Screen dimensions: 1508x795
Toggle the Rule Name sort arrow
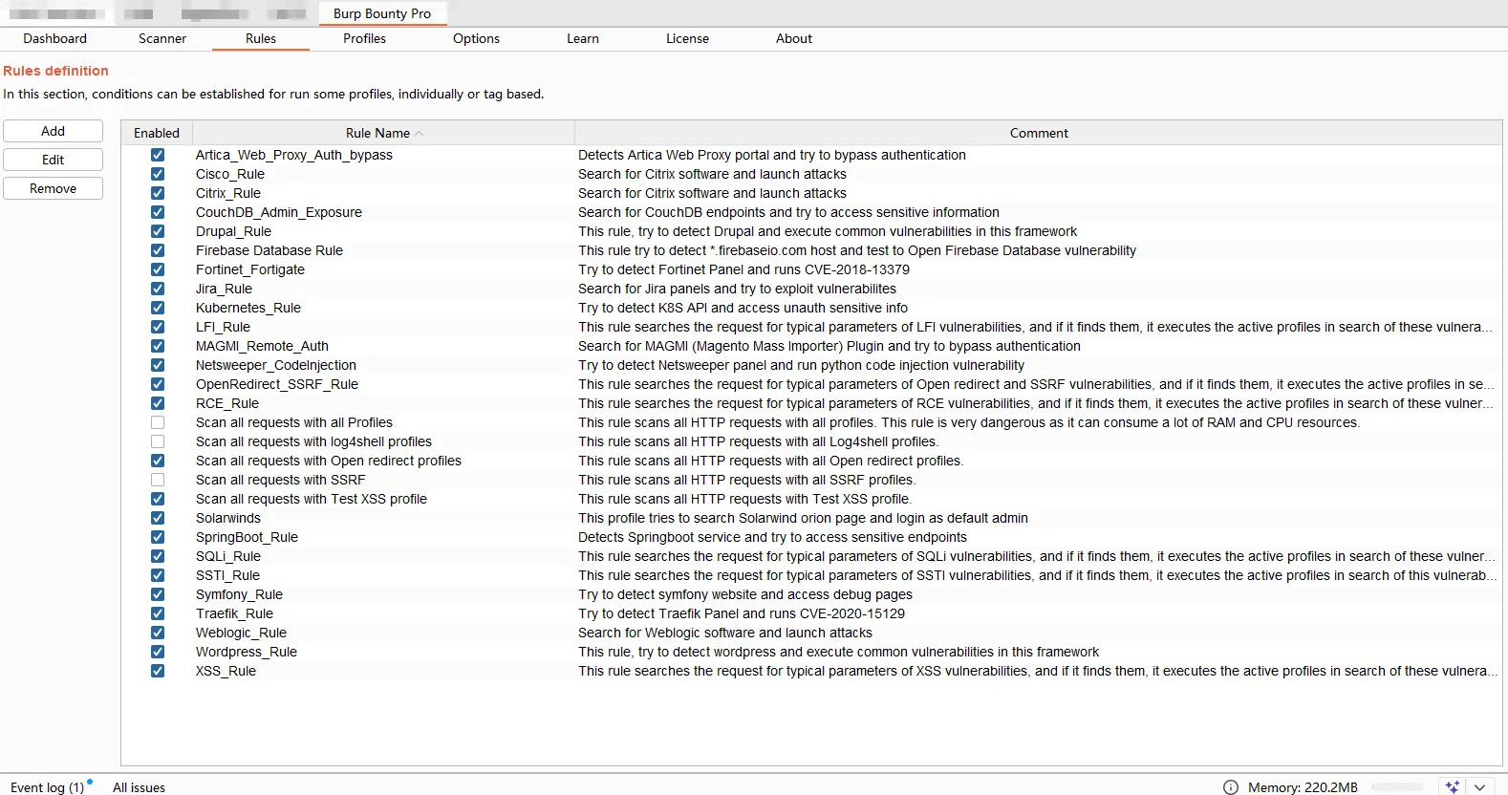(x=420, y=134)
